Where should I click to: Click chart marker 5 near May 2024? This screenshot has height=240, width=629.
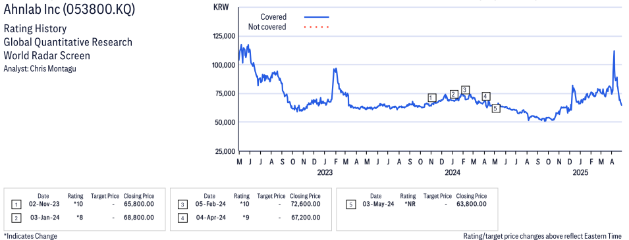pos(496,108)
